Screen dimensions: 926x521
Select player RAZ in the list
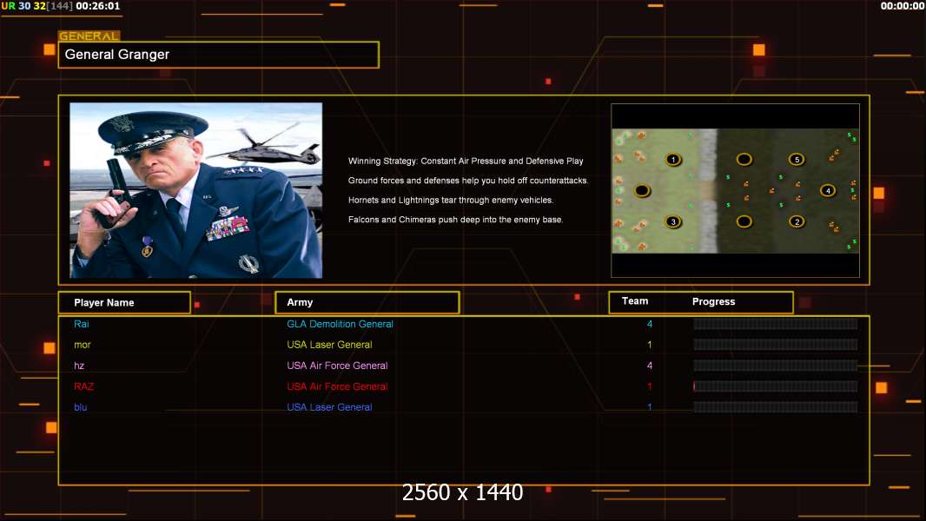pos(84,386)
